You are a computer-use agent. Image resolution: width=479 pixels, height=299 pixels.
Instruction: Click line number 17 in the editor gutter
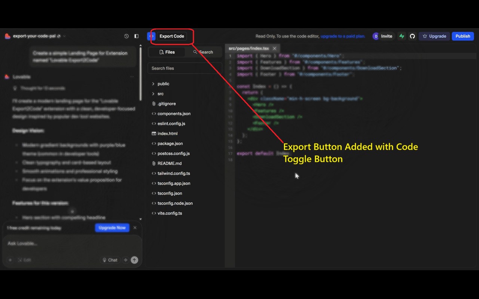click(230, 154)
